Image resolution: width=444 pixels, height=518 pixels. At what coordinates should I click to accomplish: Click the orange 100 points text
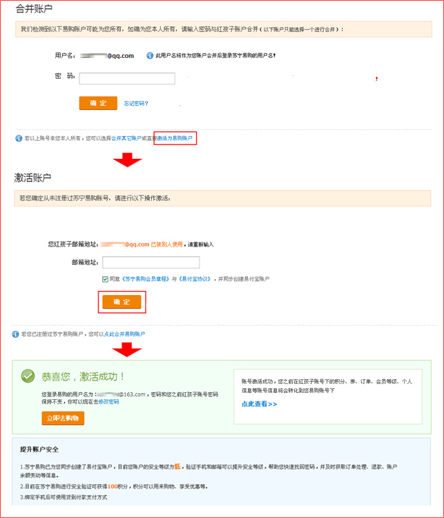coord(113,486)
